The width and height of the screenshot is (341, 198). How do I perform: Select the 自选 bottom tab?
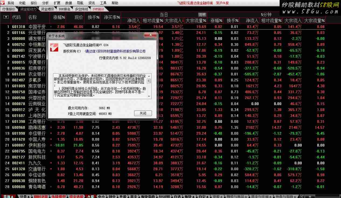coord(177,196)
